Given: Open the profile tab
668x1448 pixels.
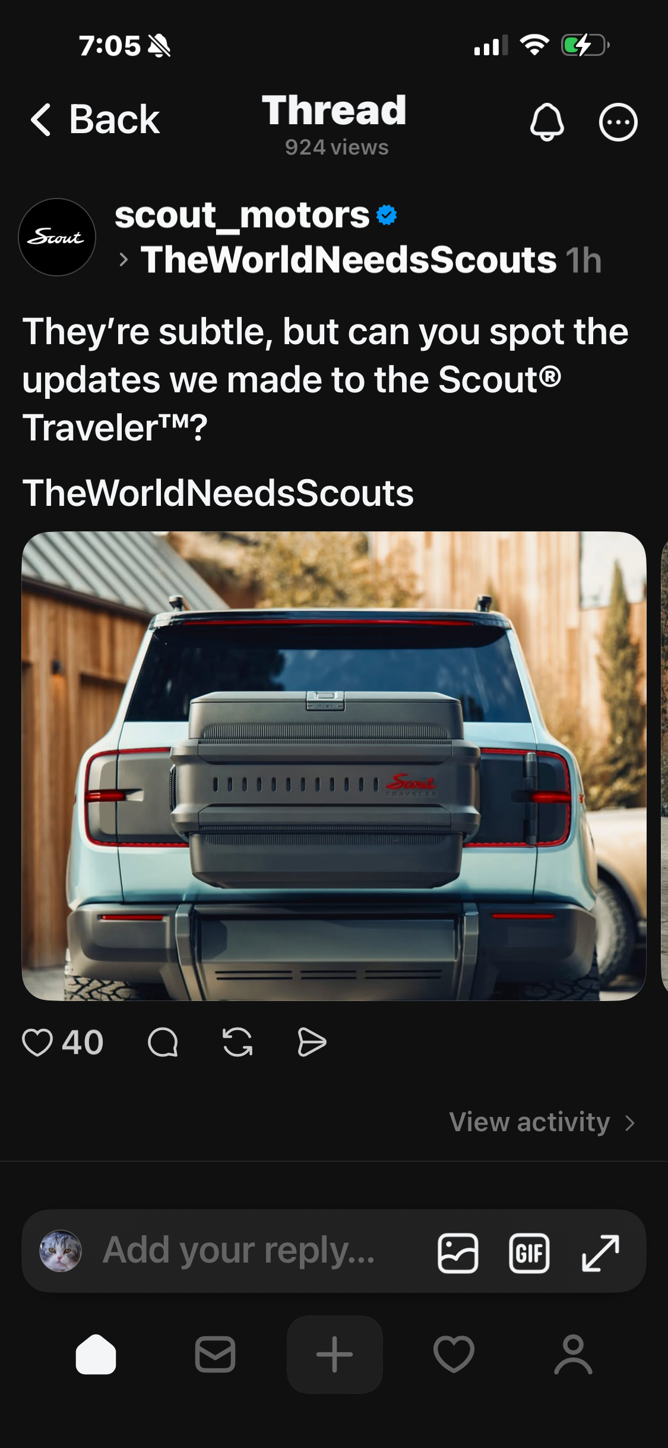Looking at the screenshot, I should tap(574, 1355).
